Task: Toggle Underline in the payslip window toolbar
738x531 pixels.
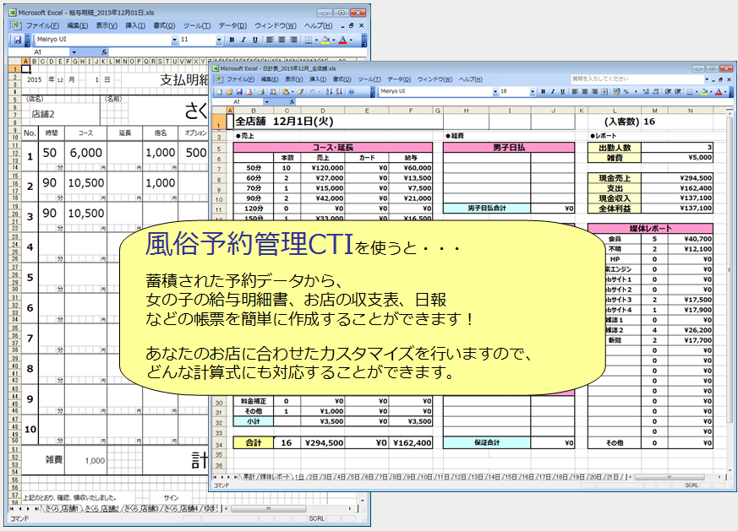Action: [x=254, y=40]
